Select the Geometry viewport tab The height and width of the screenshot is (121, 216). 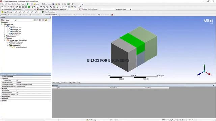pos(56,83)
